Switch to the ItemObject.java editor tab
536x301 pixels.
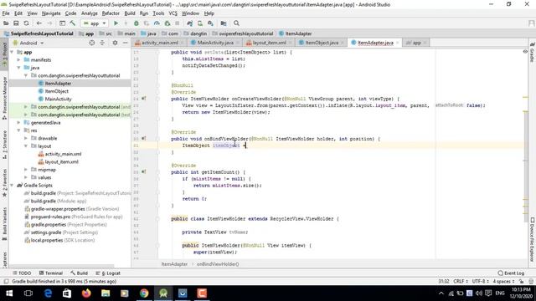tap(322, 43)
